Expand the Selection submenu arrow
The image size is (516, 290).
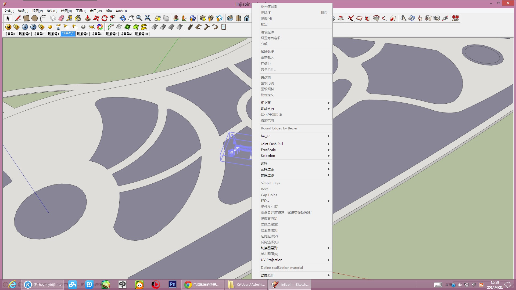tap(329, 156)
